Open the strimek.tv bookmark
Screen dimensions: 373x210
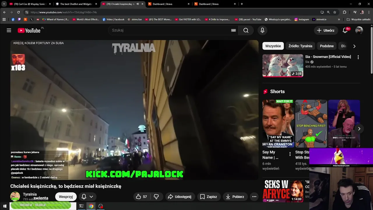point(319,20)
